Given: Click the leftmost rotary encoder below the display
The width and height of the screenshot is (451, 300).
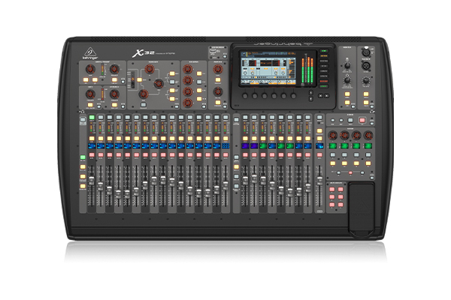Looking at the screenshot, I should (x=245, y=96).
